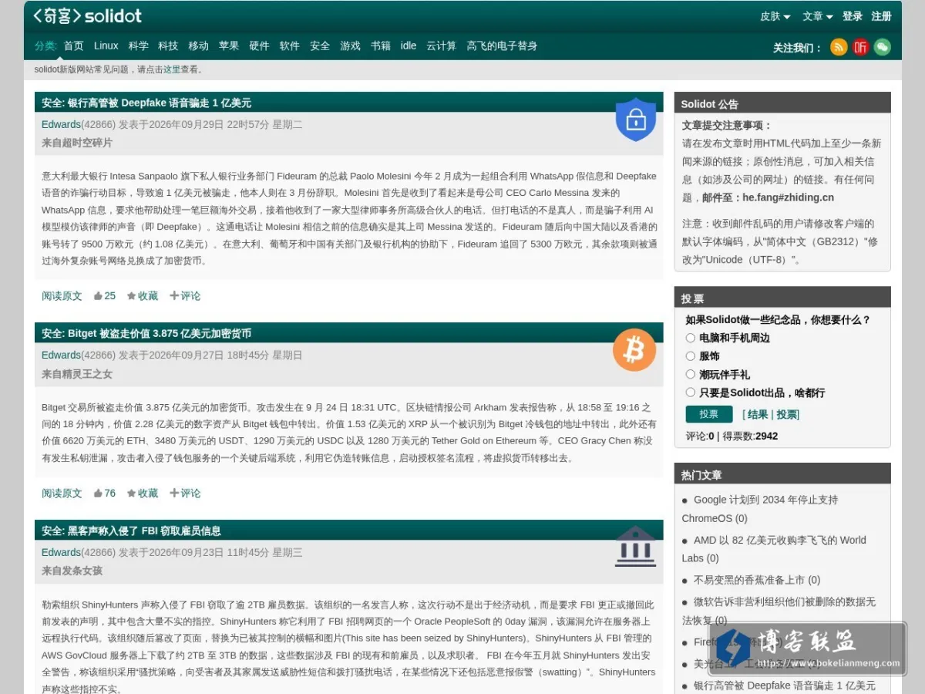Screen dimensions: 925x694
Task: Open the 苹果 category
Action: [x=229, y=46]
